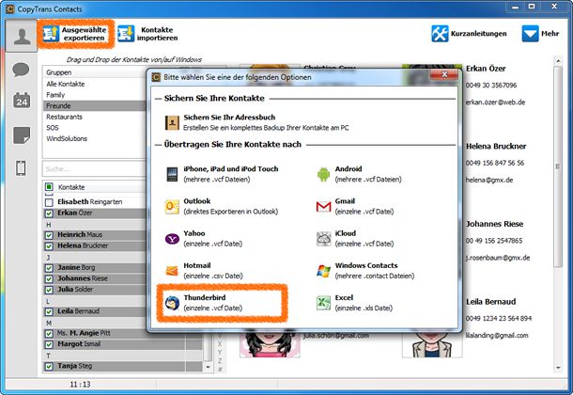Open Kurzanleitungen quick guides

tap(470, 34)
